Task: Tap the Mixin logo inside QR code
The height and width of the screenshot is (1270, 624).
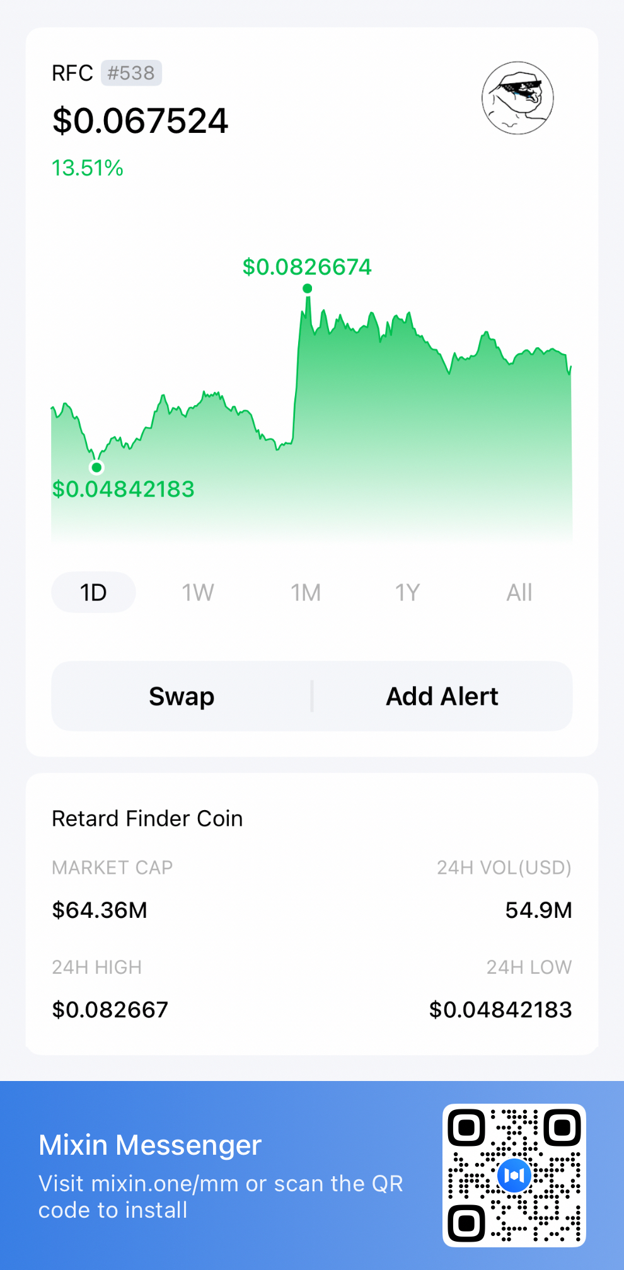Action: tap(514, 1176)
